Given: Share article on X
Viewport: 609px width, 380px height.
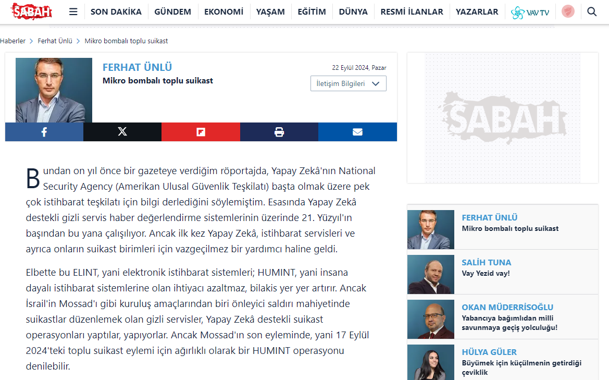Looking at the screenshot, I should pyautogui.click(x=122, y=132).
